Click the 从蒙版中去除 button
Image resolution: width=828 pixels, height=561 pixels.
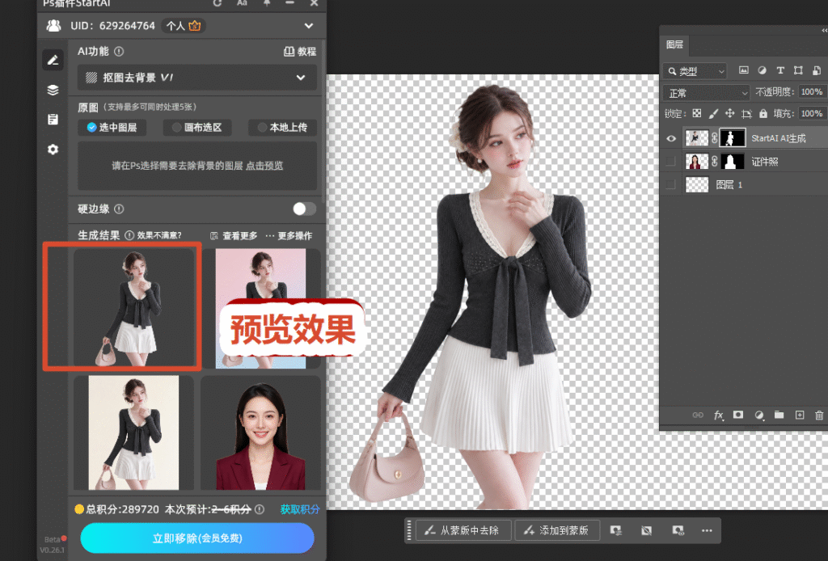(463, 530)
